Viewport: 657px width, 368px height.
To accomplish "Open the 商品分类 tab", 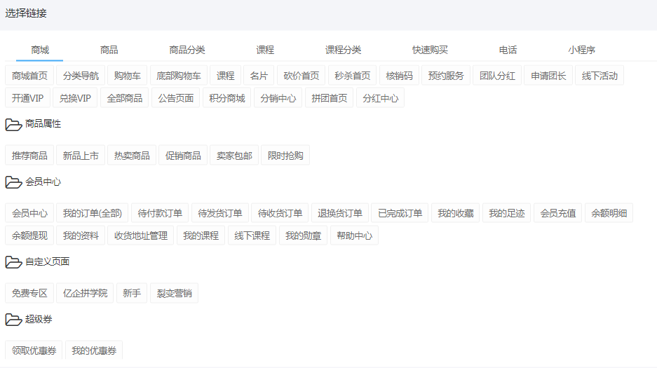I will click(x=187, y=50).
